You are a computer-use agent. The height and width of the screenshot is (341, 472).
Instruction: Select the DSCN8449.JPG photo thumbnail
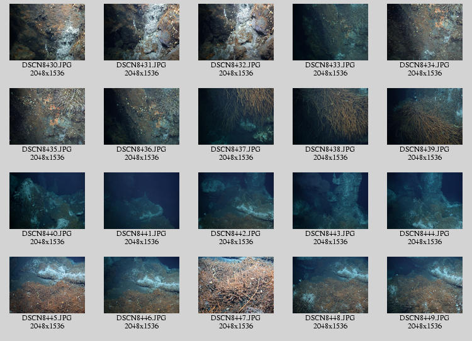(424, 285)
